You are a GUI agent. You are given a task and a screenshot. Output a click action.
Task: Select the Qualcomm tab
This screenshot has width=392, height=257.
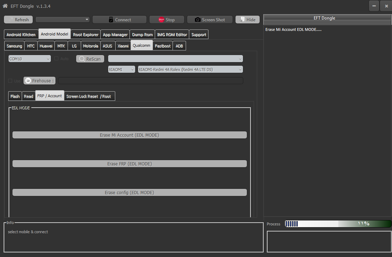coord(142,45)
